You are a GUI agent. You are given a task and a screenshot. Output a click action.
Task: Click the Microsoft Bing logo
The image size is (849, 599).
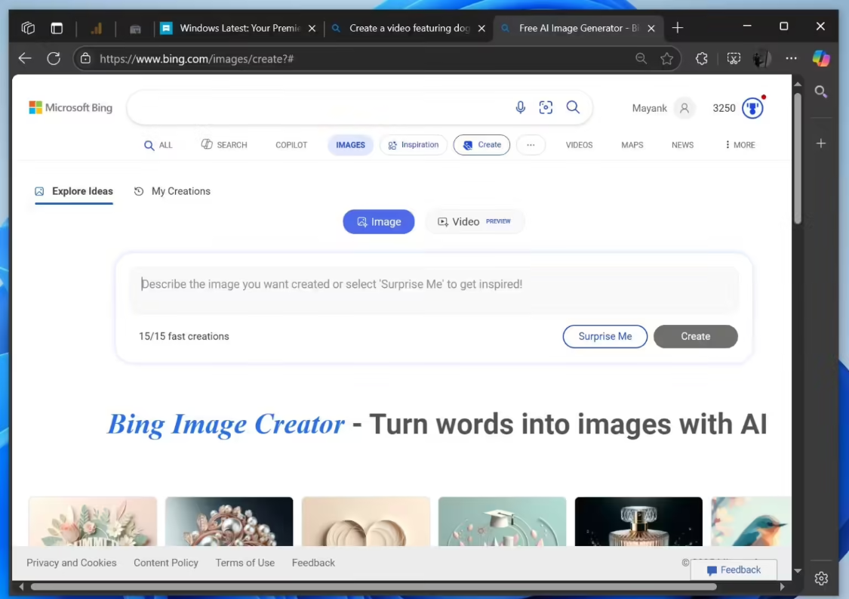(70, 107)
